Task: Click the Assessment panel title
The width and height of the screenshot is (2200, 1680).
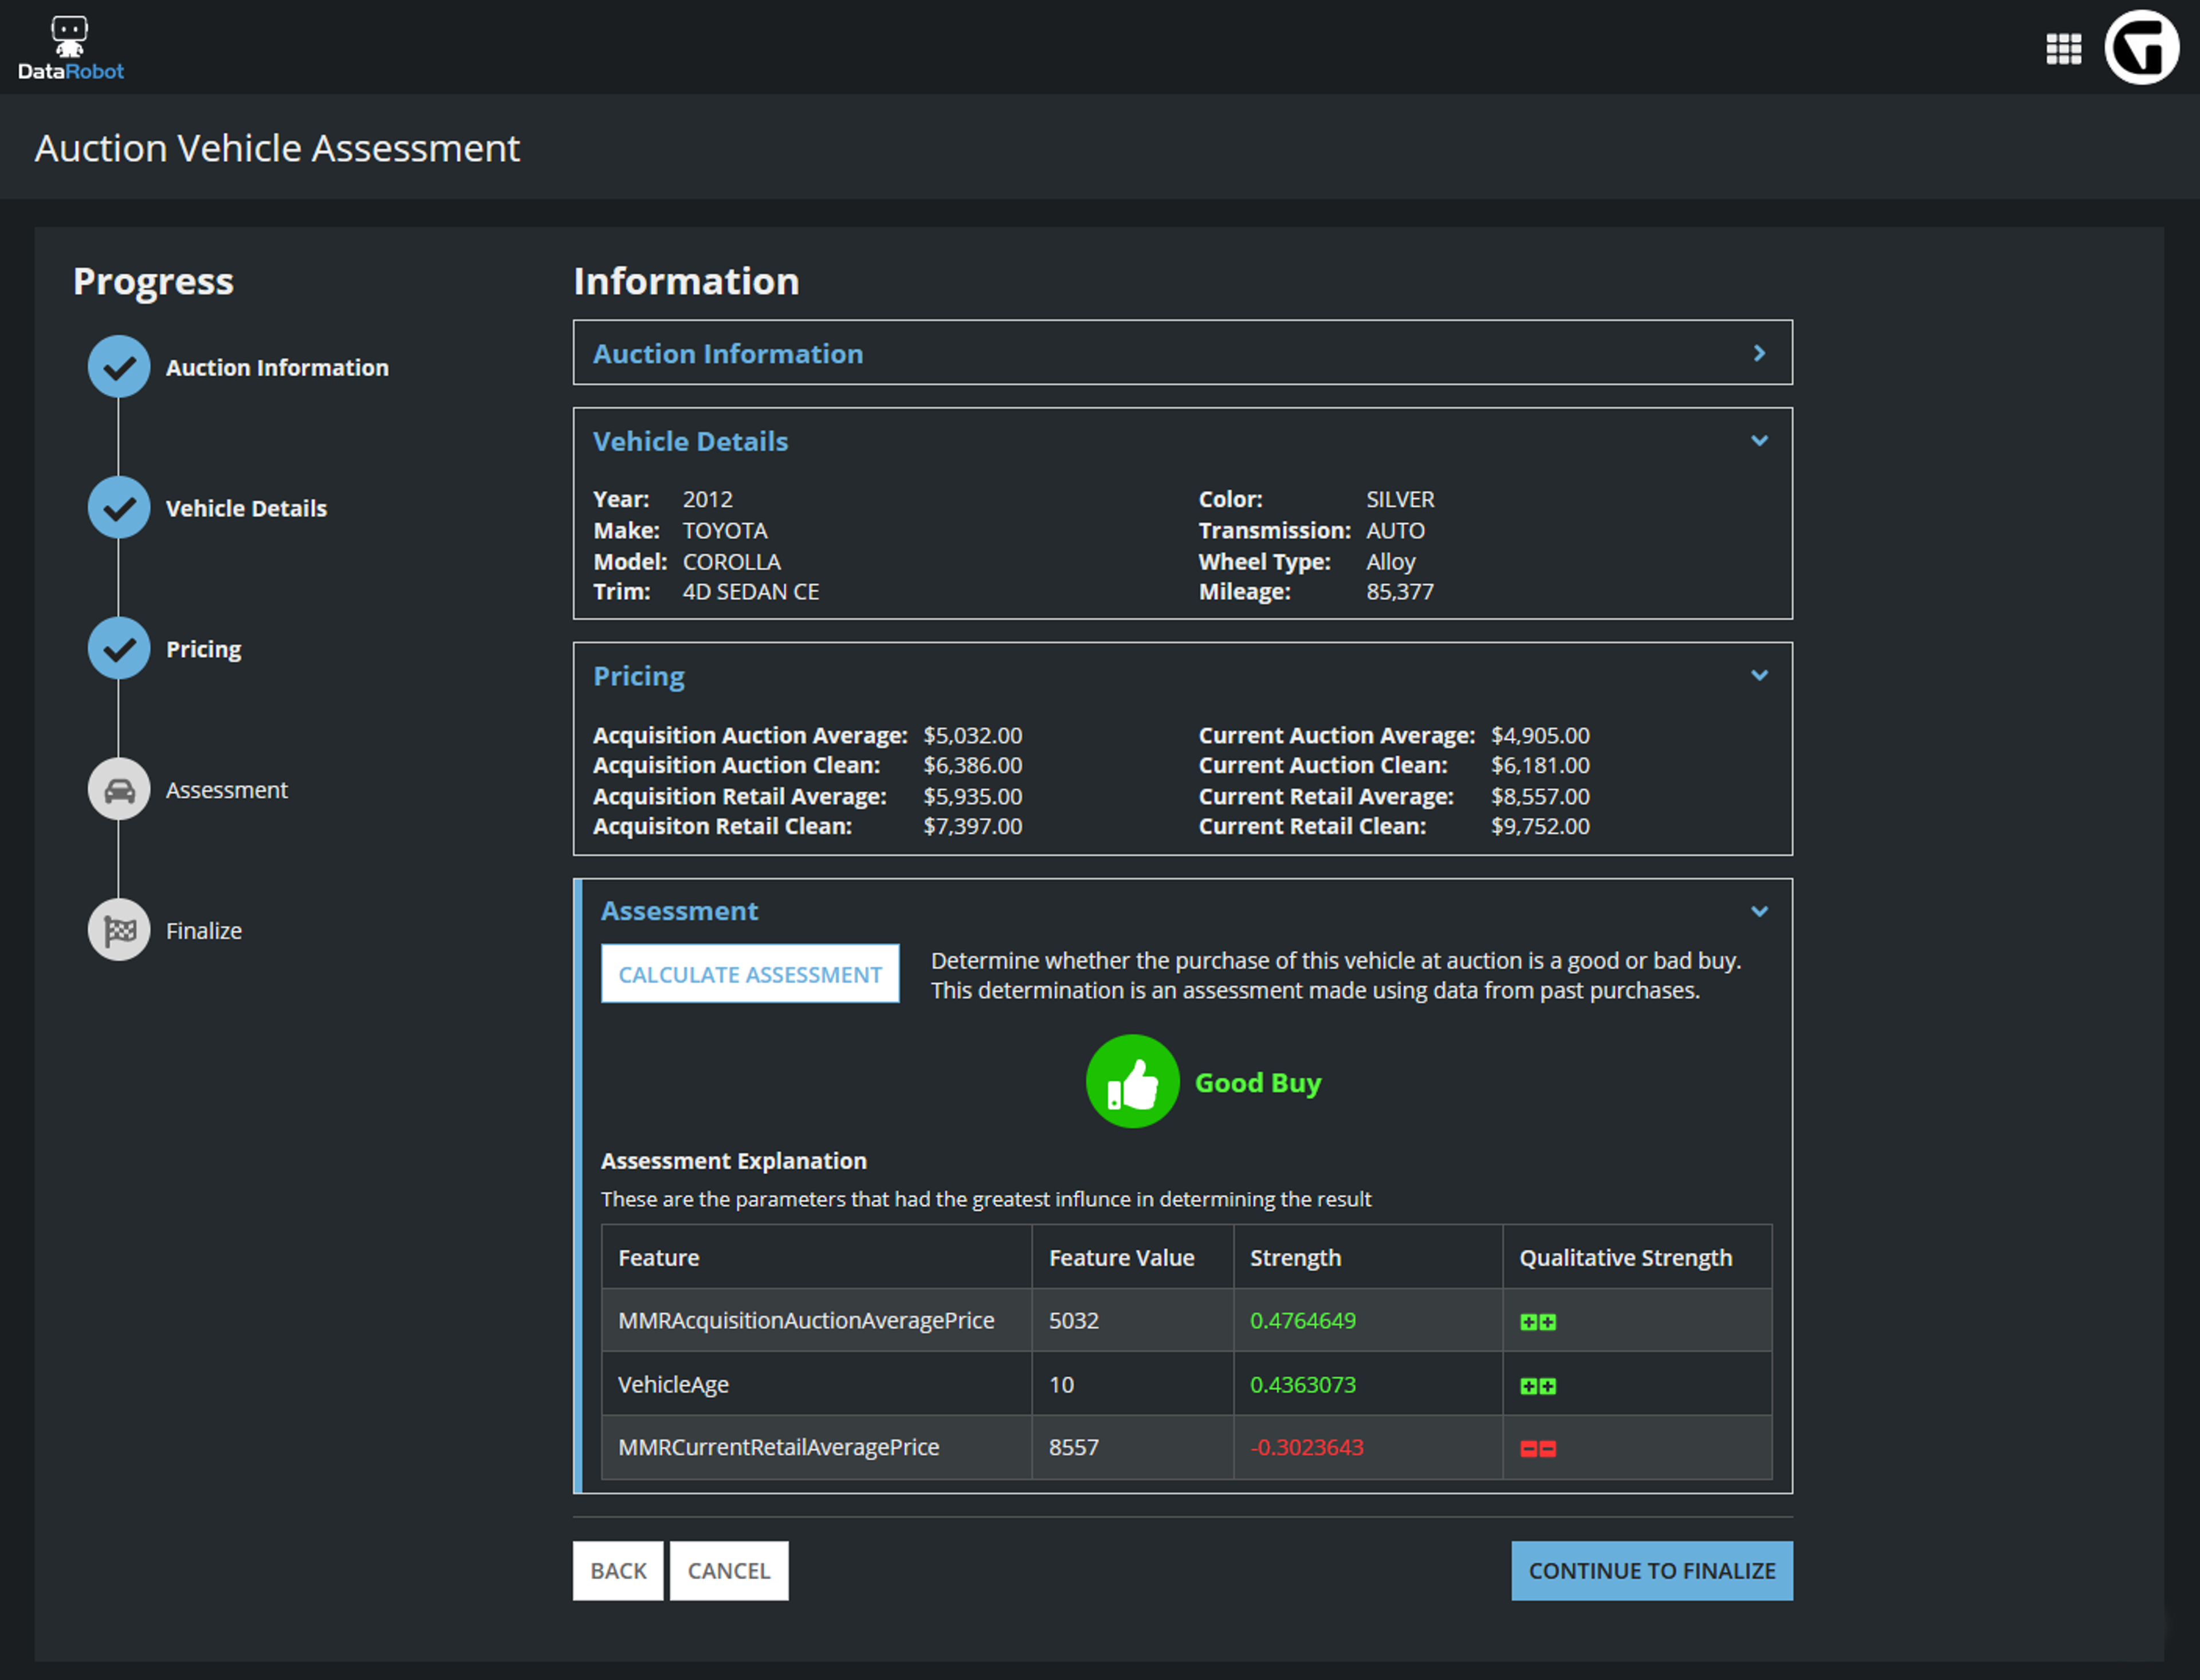Action: tap(679, 911)
